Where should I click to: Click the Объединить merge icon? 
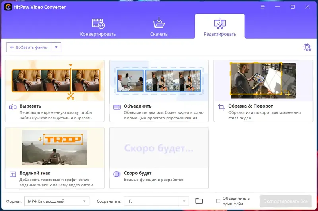coord(117,107)
